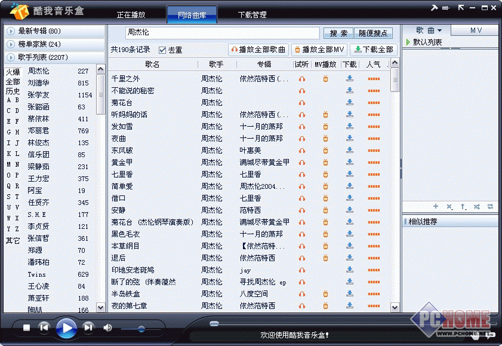This screenshot has width=502, height=346.
Task: Skip to the previous track
Action: coord(44,327)
